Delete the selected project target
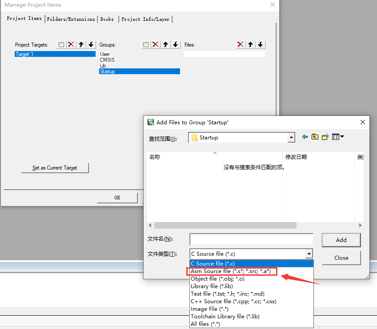The image size is (377, 329). [71, 44]
